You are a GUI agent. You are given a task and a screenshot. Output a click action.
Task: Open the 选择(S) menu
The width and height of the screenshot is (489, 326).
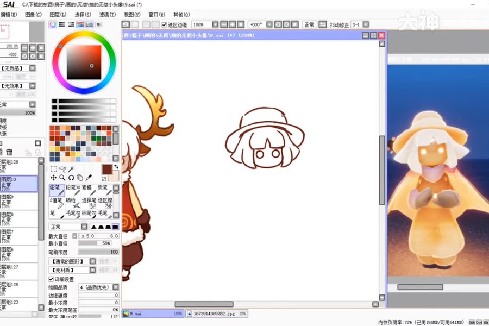[83, 15]
